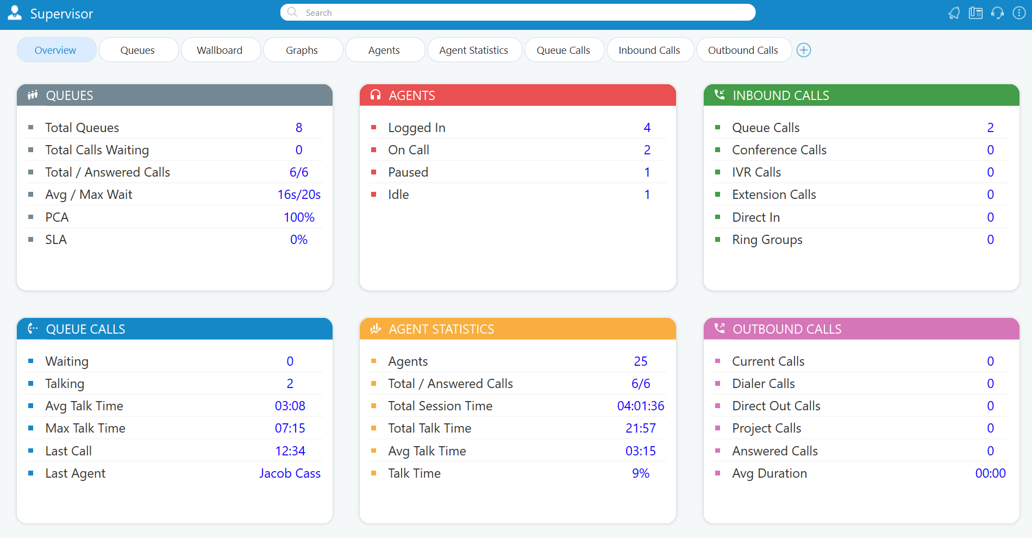The width and height of the screenshot is (1032, 538).
Task: Click the Current Calls label
Action: pyautogui.click(x=768, y=361)
